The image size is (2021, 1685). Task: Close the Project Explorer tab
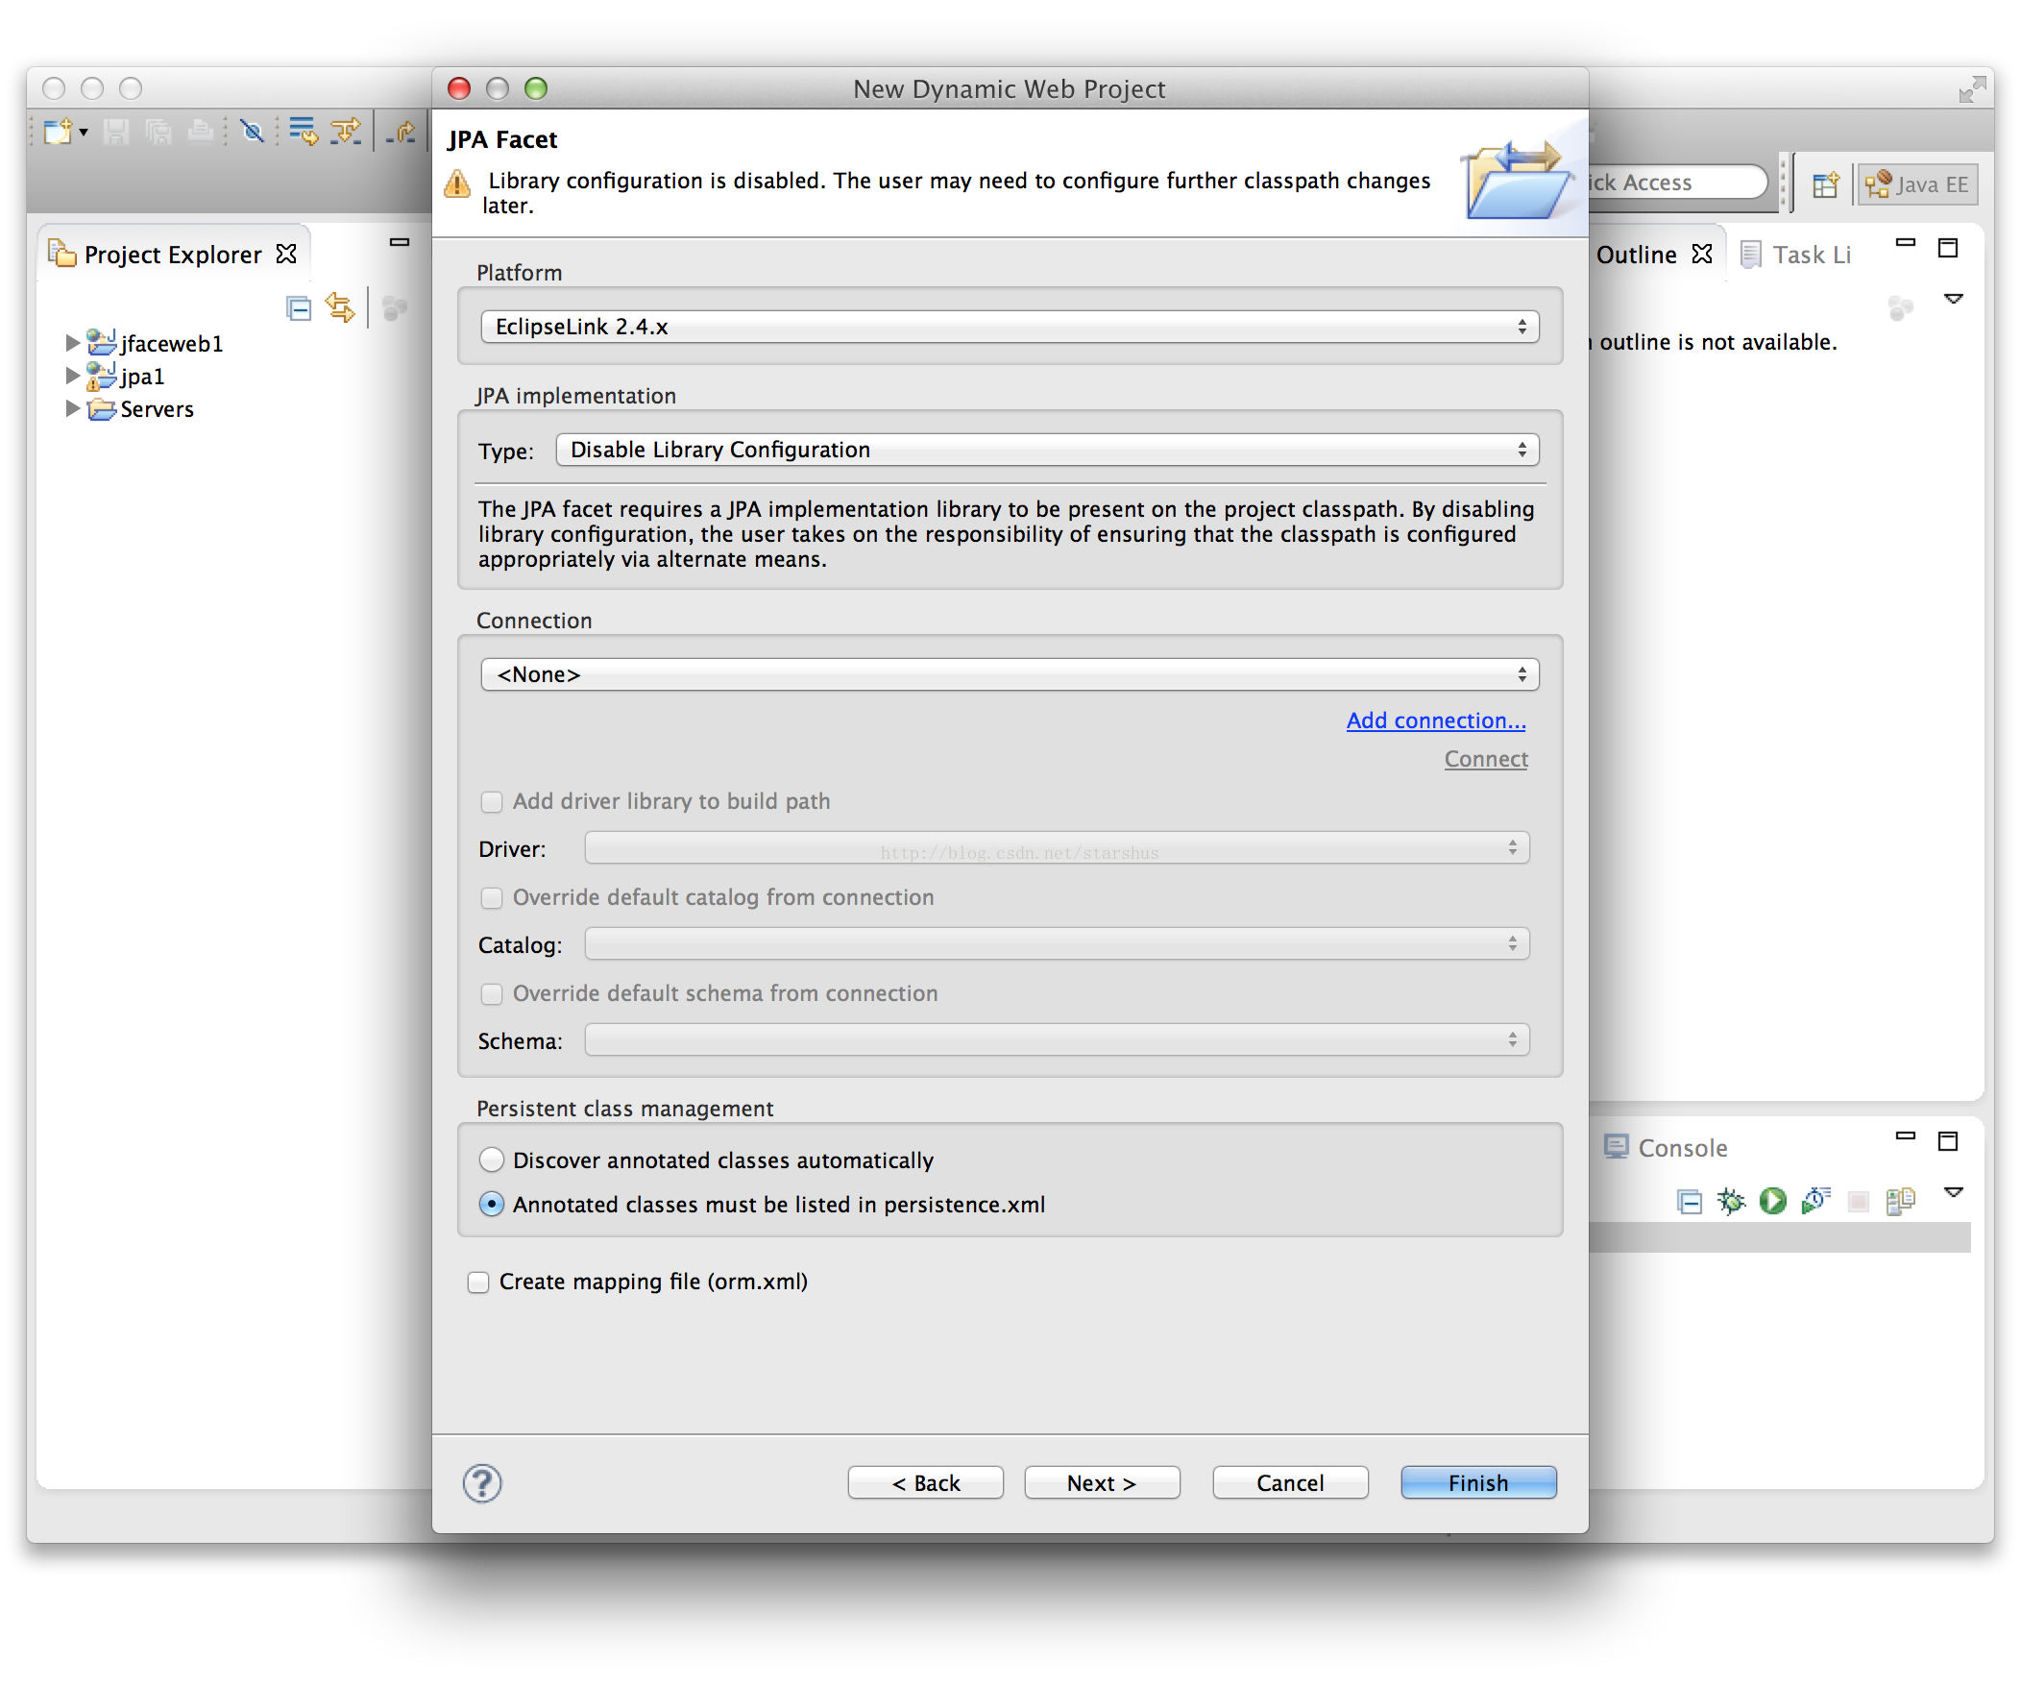[286, 254]
